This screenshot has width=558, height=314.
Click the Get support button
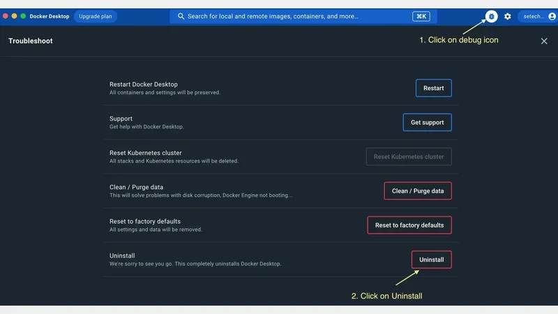coord(427,123)
